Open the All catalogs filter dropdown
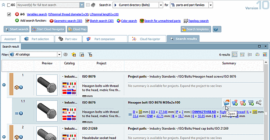 [59, 54]
